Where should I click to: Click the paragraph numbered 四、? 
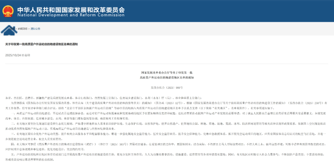[167, 147]
